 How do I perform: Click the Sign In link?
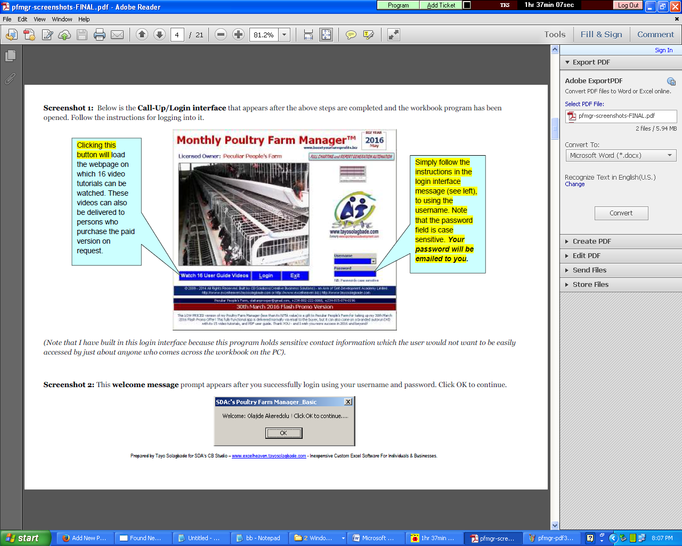pos(663,50)
